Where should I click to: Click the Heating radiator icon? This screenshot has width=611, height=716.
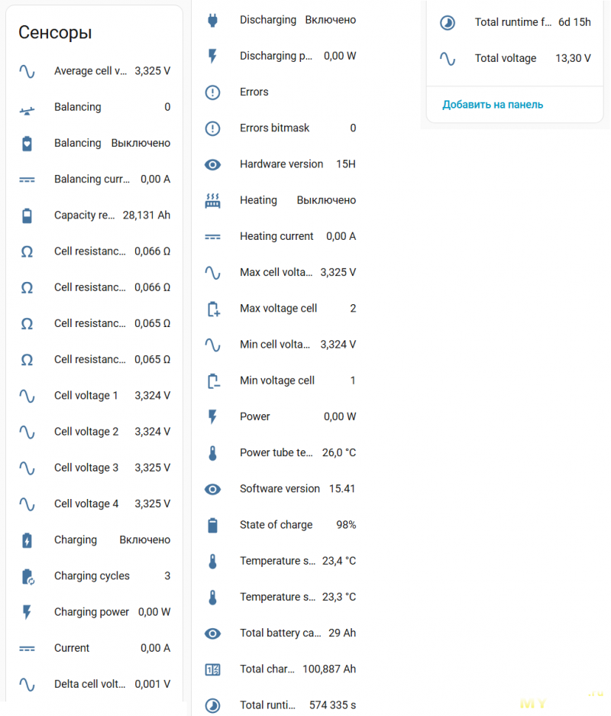coord(212,200)
